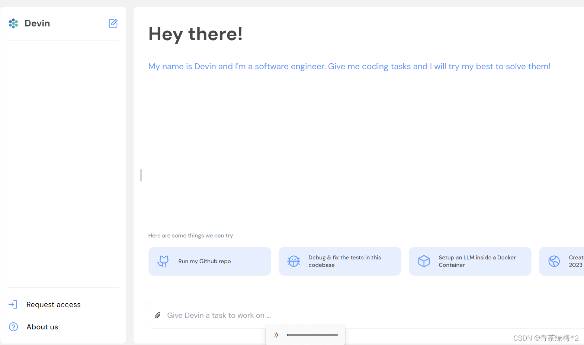Click the cube icon on Setup an LLM card

pos(424,261)
